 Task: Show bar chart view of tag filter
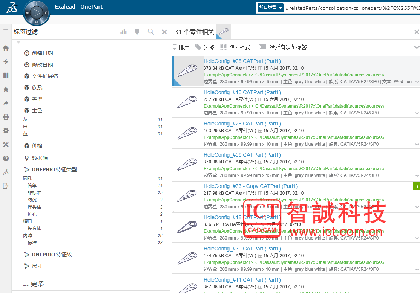(124, 32)
